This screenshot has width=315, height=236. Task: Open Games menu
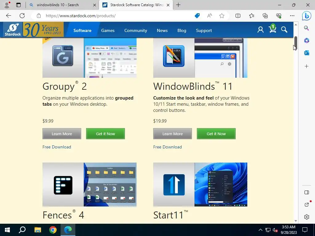[x=108, y=30]
